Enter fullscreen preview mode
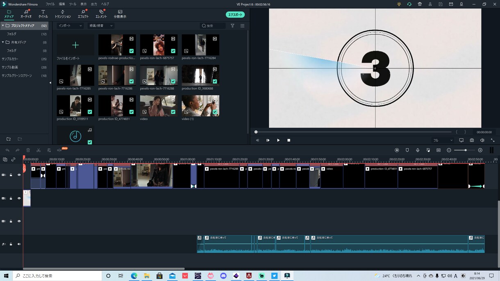 tap(493, 140)
